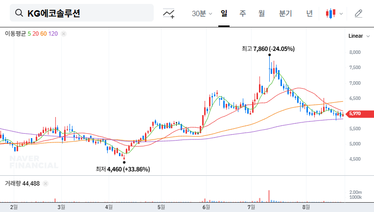
Task: Switch to the 년 yearly tab
Action: tap(309, 13)
